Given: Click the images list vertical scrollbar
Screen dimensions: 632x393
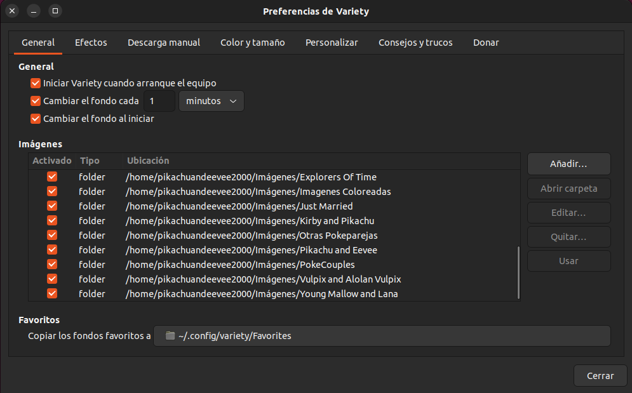Looking at the screenshot, I should 518,272.
